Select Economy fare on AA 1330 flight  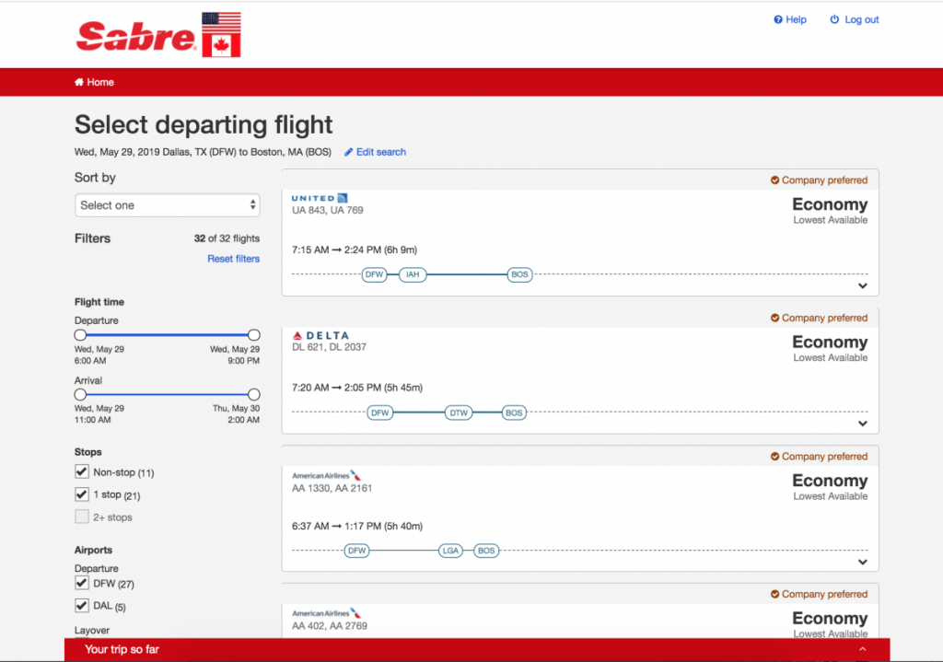pos(830,487)
